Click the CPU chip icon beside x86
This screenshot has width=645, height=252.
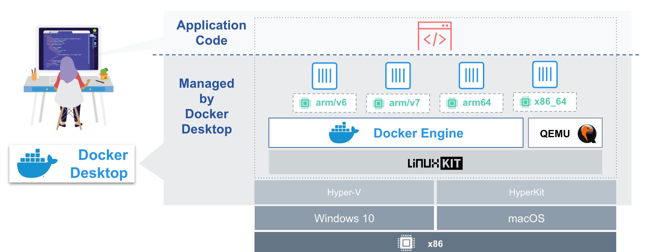click(x=406, y=243)
